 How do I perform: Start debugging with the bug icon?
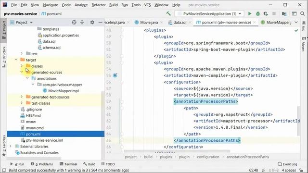click(258, 13)
